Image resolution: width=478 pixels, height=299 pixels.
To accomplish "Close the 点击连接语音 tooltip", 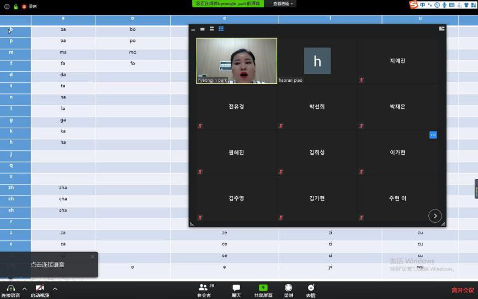I will pos(93,256).
